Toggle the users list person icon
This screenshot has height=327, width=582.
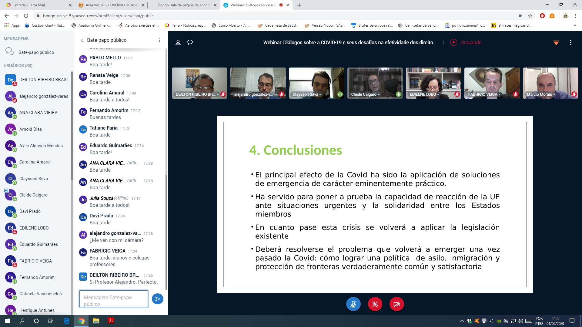coord(178,42)
